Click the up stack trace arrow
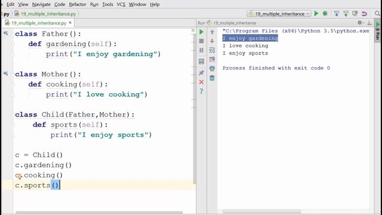Viewport: 382px width, 215px height. (x=212, y=32)
